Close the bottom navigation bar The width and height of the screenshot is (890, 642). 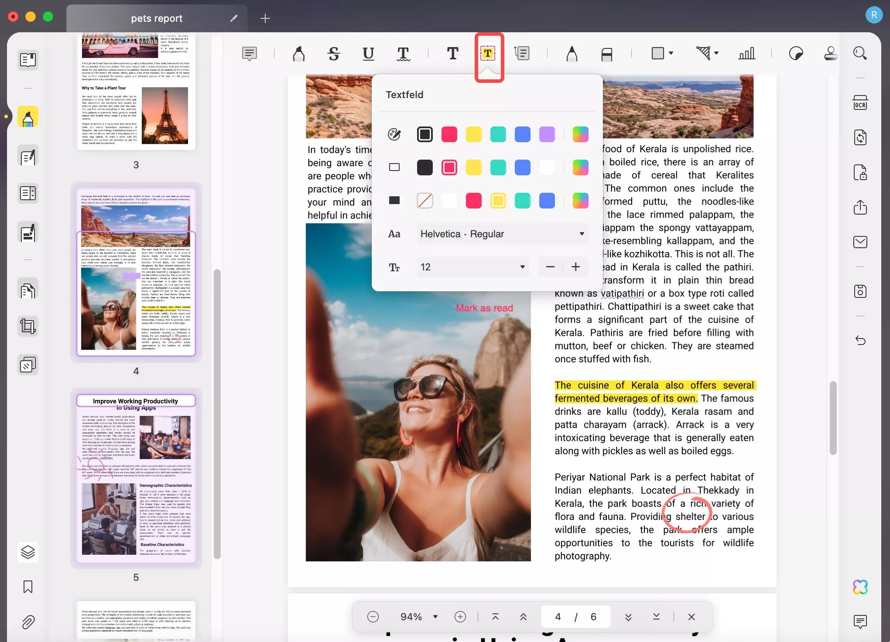691,617
